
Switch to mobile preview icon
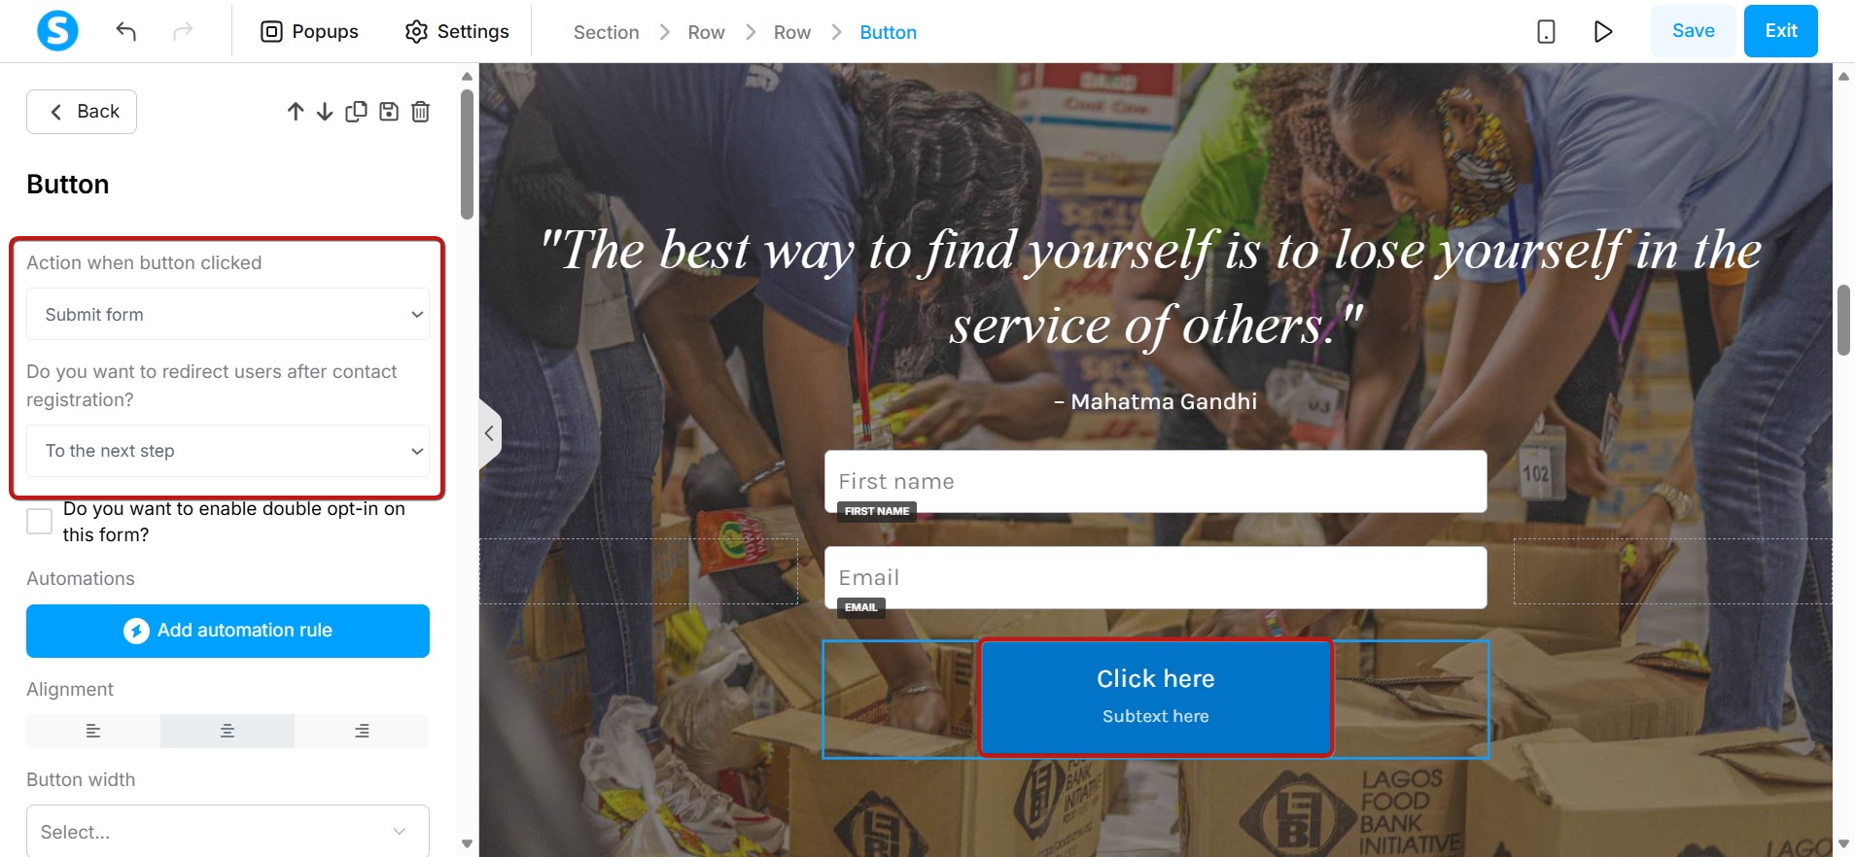tap(1546, 31)
